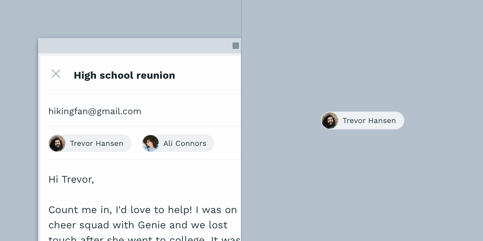Screen dimensions: 483x241
Task: Select the Ali Connors chip label
Action: click(x=185, y=143)
